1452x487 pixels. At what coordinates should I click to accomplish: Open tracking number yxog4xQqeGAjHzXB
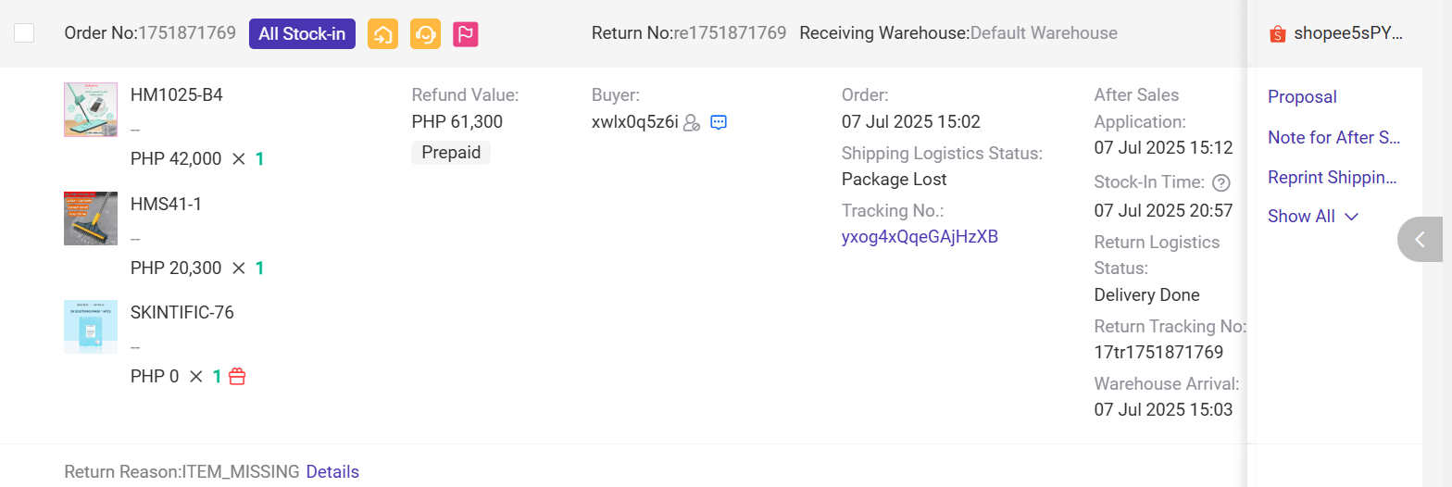click(x=920, y=236)
